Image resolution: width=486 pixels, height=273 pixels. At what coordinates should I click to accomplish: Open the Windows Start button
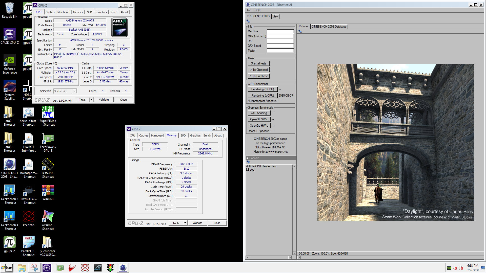(x=7, y=267)
